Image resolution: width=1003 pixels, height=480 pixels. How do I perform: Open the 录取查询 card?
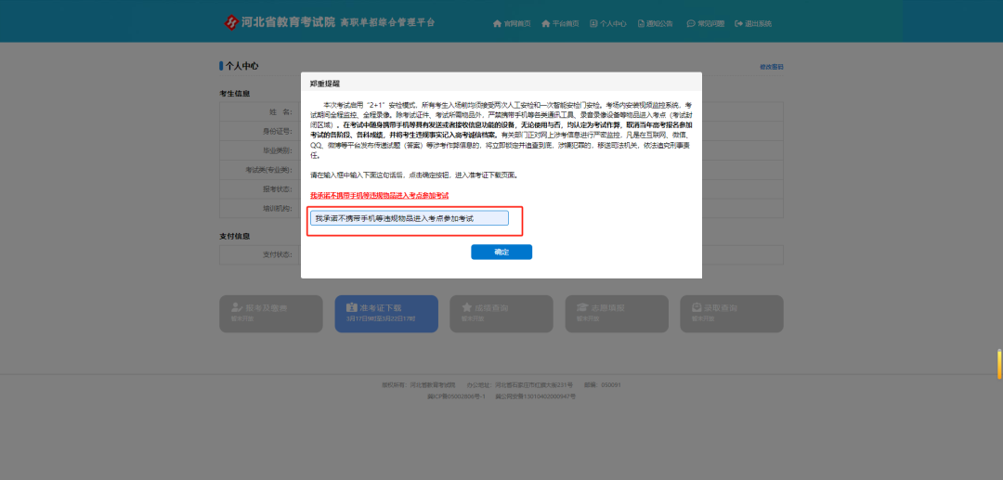coord(732,313)
